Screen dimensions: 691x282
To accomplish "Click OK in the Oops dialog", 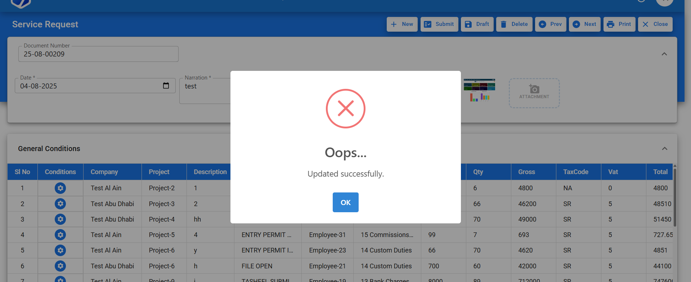I will click(345, 203).
